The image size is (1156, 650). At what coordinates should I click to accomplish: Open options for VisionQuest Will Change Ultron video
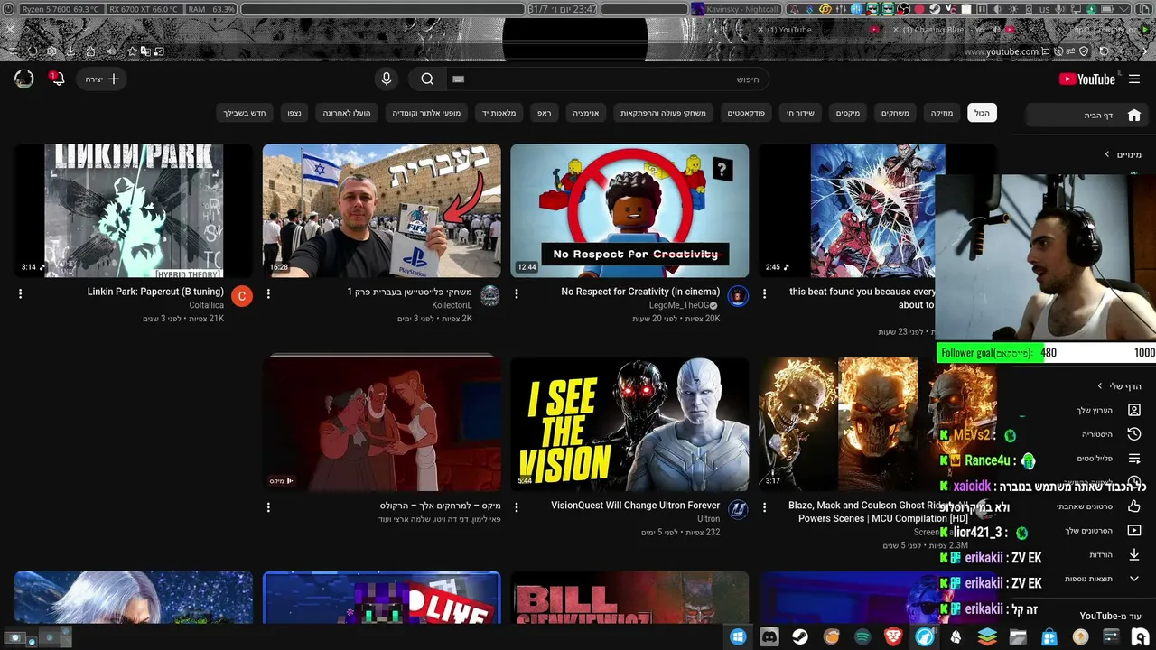click(x=517, y=507)
